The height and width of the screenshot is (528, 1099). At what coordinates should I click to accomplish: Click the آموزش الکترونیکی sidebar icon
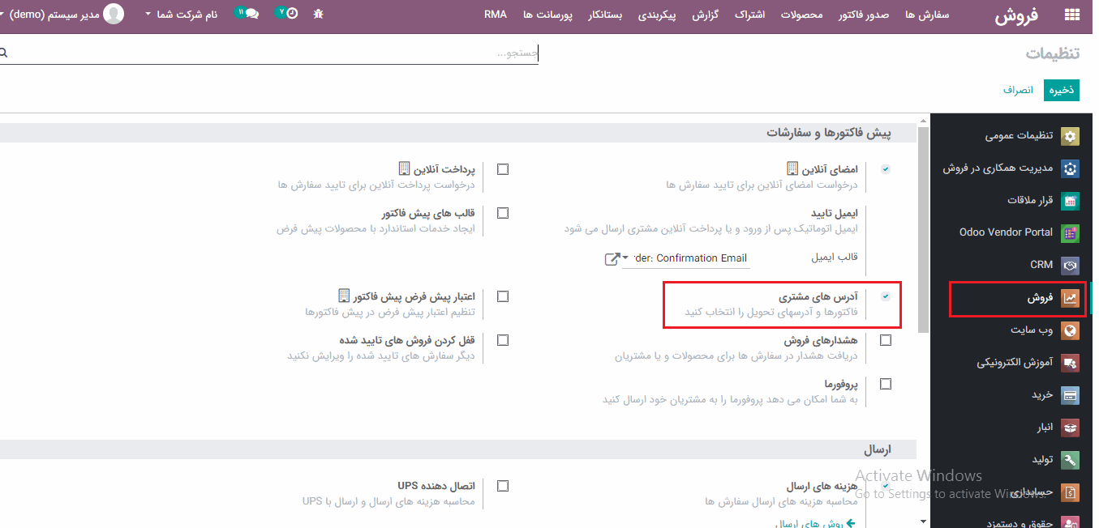1071,363
